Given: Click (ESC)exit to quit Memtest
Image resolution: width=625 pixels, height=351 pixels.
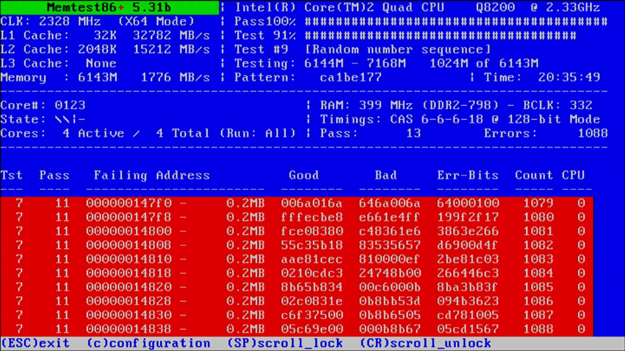Looking at the screenshot, I should tap(34, 343).
